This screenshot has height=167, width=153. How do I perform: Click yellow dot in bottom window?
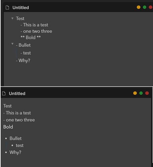[135, 93]
